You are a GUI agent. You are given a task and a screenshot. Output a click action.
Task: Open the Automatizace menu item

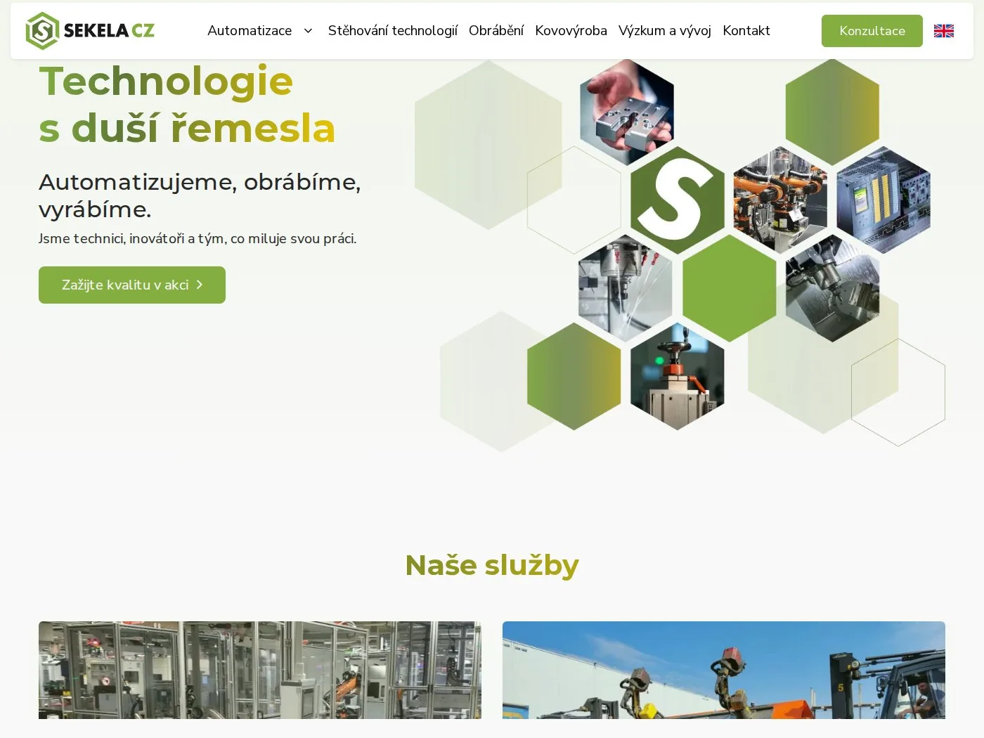coord(250,31)
